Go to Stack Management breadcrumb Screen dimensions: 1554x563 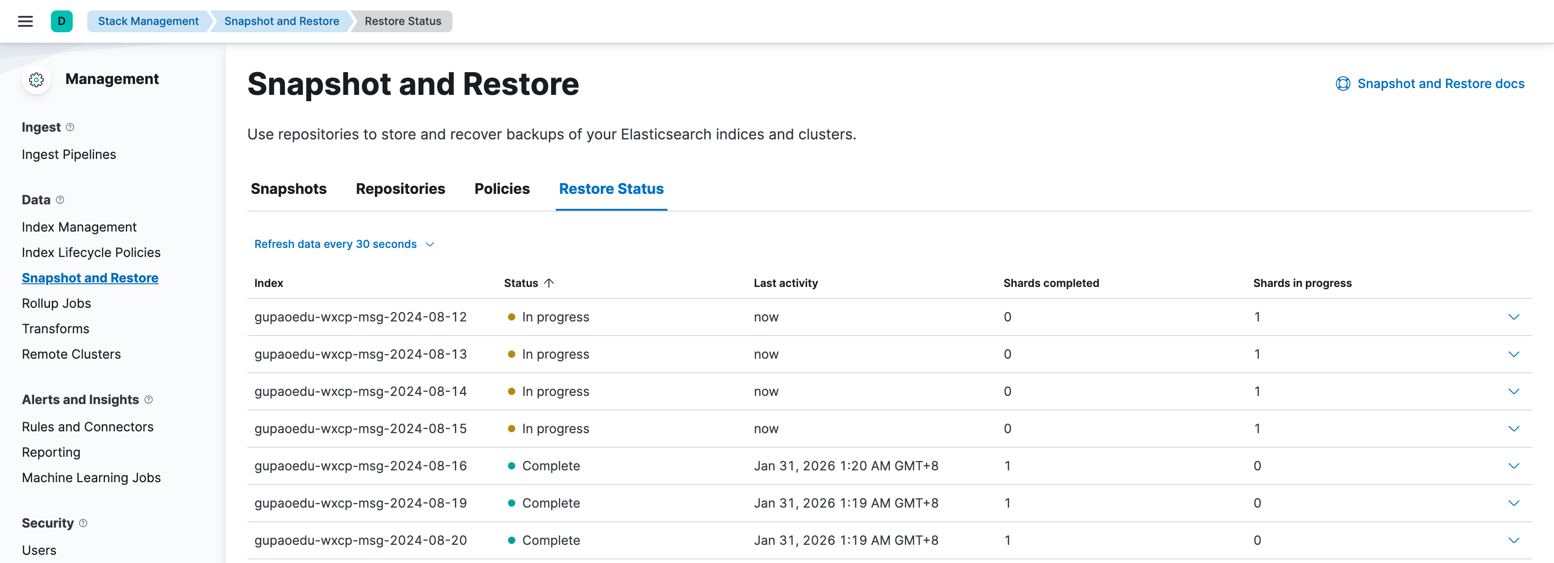(x=148, y=22)
